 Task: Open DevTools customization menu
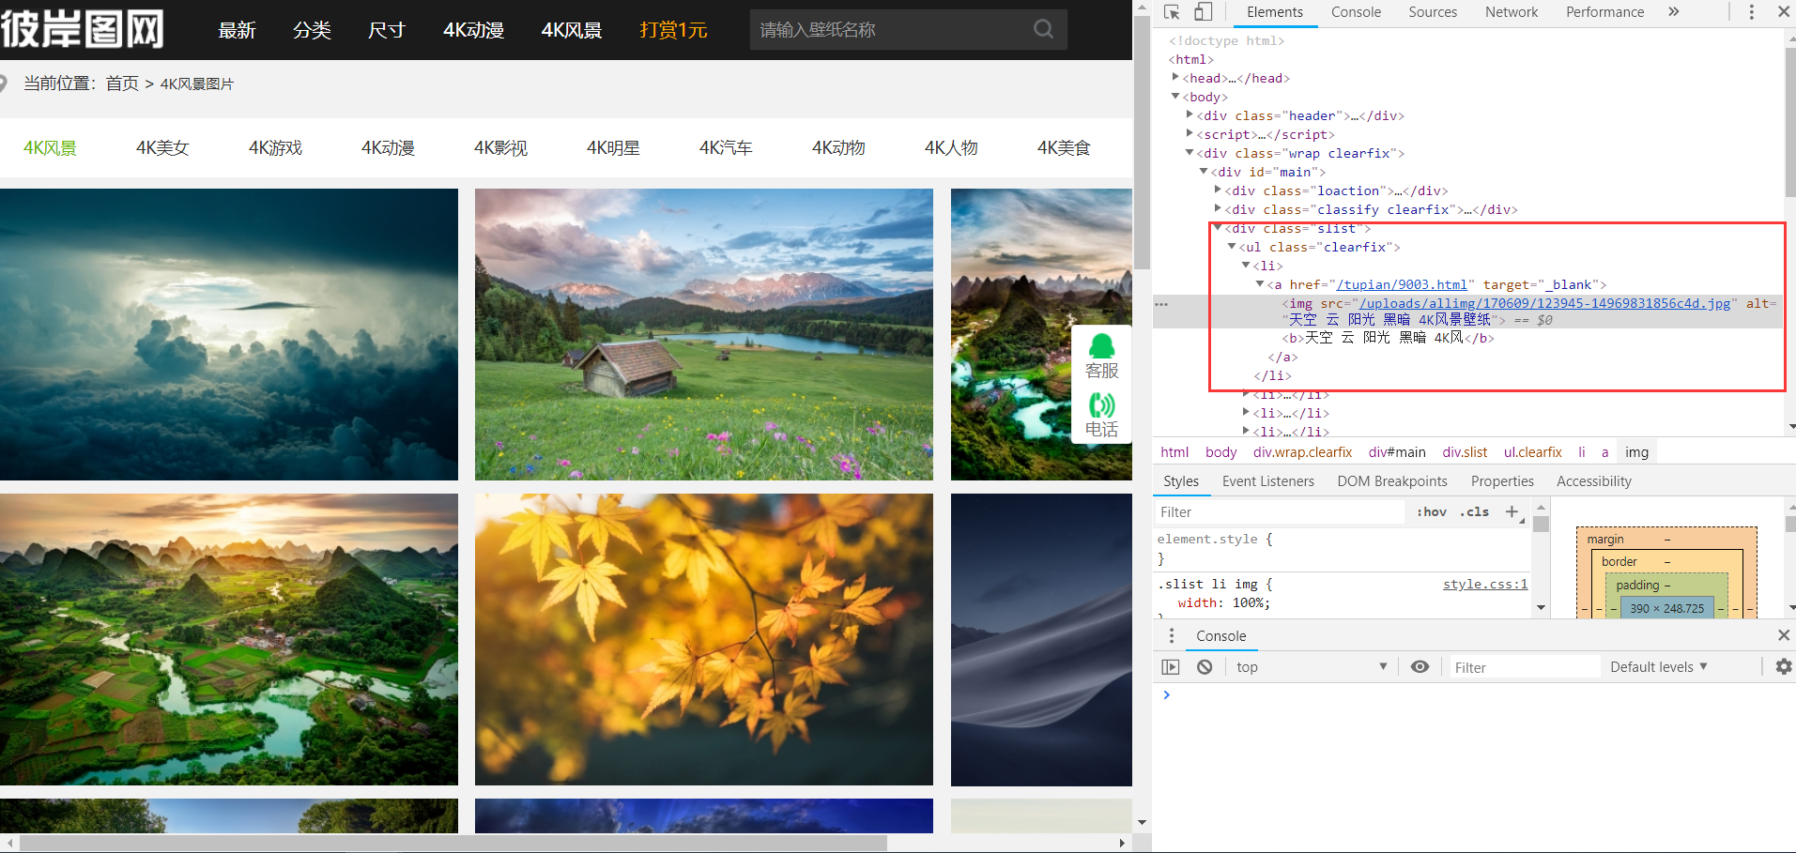pos(1750,11)
